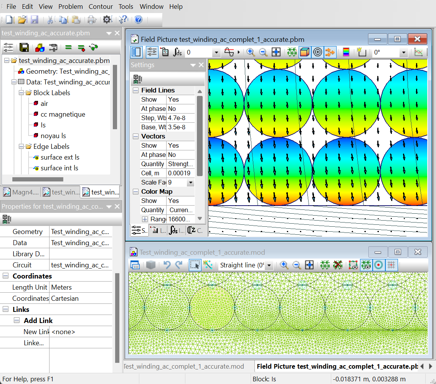The height and width of the screenshot is (384, 436).
Task: Click zoom in on field picture toolbar
Action: click(x=251, y=52)
